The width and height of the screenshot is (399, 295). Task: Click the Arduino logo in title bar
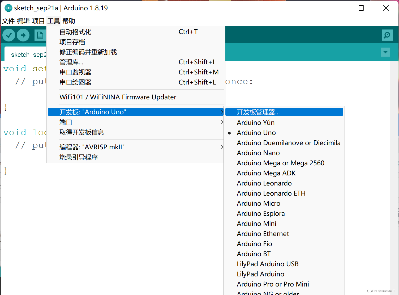coord(8,8)
